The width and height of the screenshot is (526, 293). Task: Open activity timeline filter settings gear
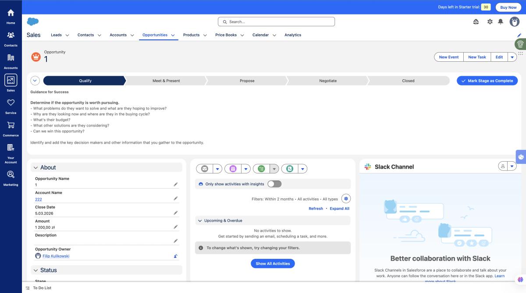tap(346, 199)
